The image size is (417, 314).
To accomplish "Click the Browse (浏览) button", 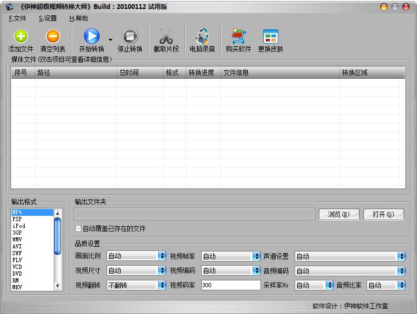I will tap(339, 214).
